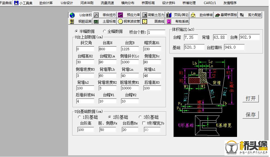Open the 桥博处理 menu

click(189, 3)
